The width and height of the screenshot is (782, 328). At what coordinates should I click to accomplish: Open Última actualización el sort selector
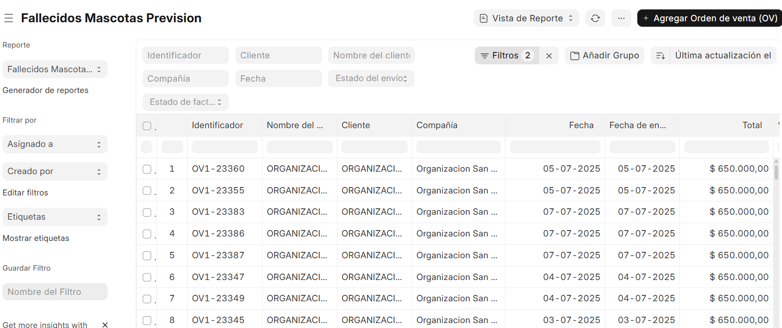(723, 55)
